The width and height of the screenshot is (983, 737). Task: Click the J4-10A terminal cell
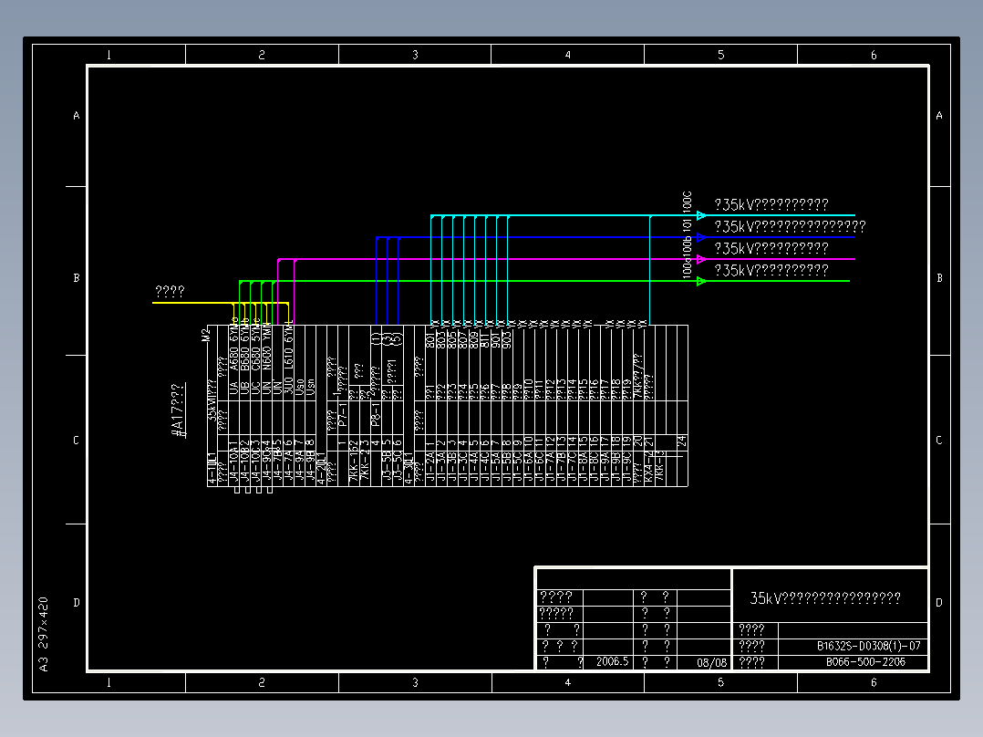point(234,467)
